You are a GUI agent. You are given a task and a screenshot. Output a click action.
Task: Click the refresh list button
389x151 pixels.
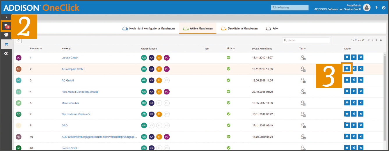tap(18, 41)
